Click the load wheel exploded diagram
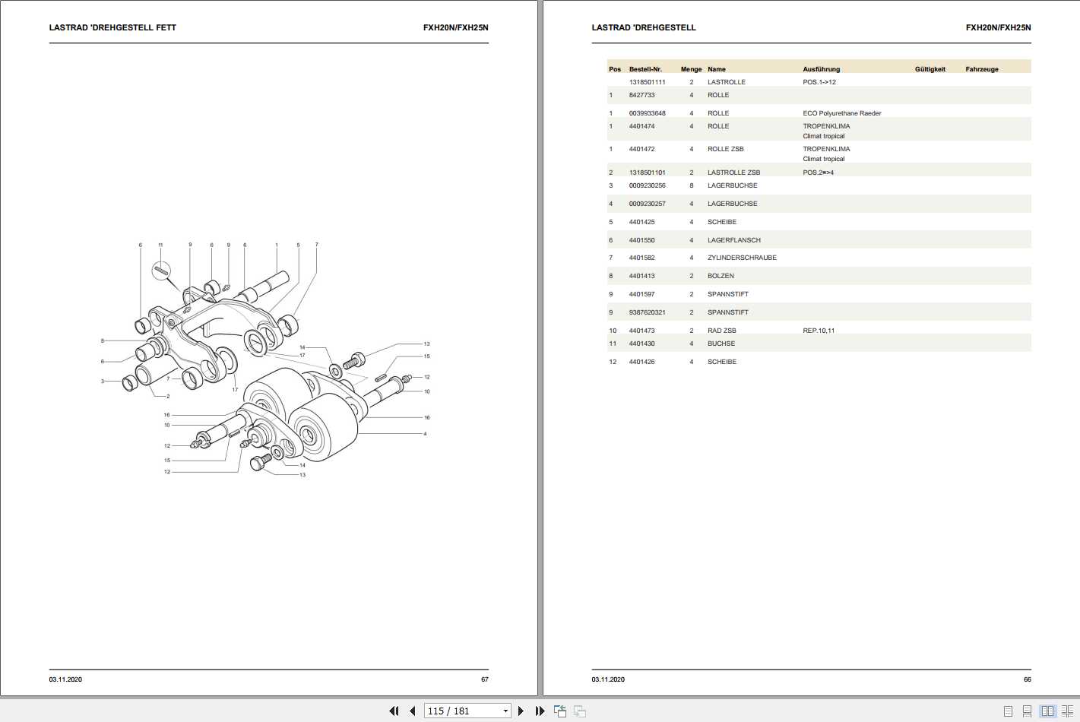1080x722 pixels. [x=265, y=360]
